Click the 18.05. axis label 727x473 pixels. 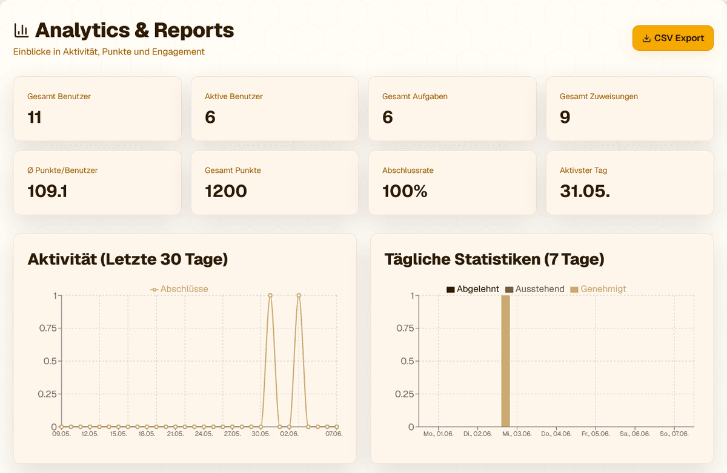(x=147, y=434)
